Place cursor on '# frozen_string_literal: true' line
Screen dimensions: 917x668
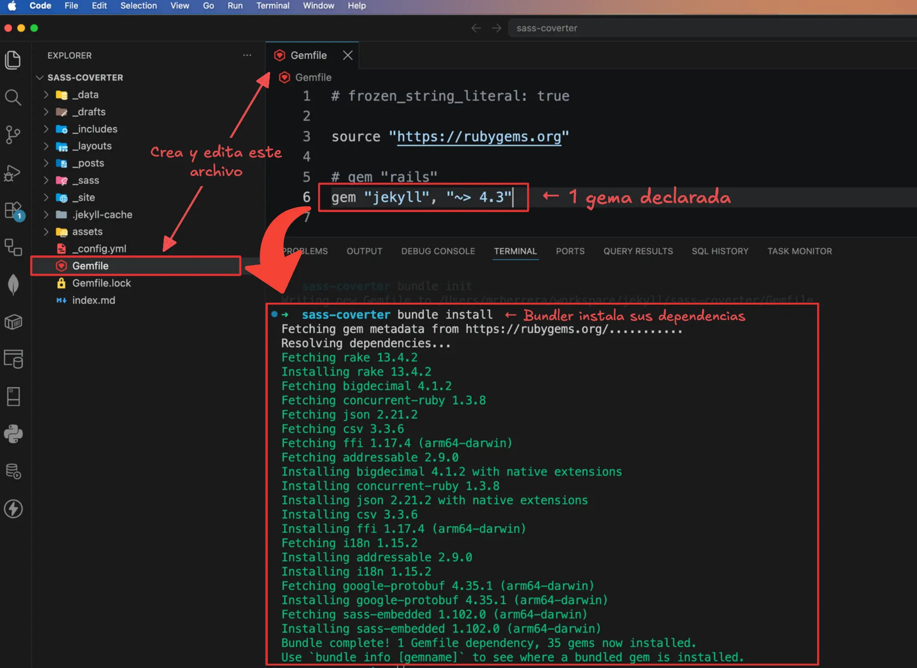tap(450, 96)
